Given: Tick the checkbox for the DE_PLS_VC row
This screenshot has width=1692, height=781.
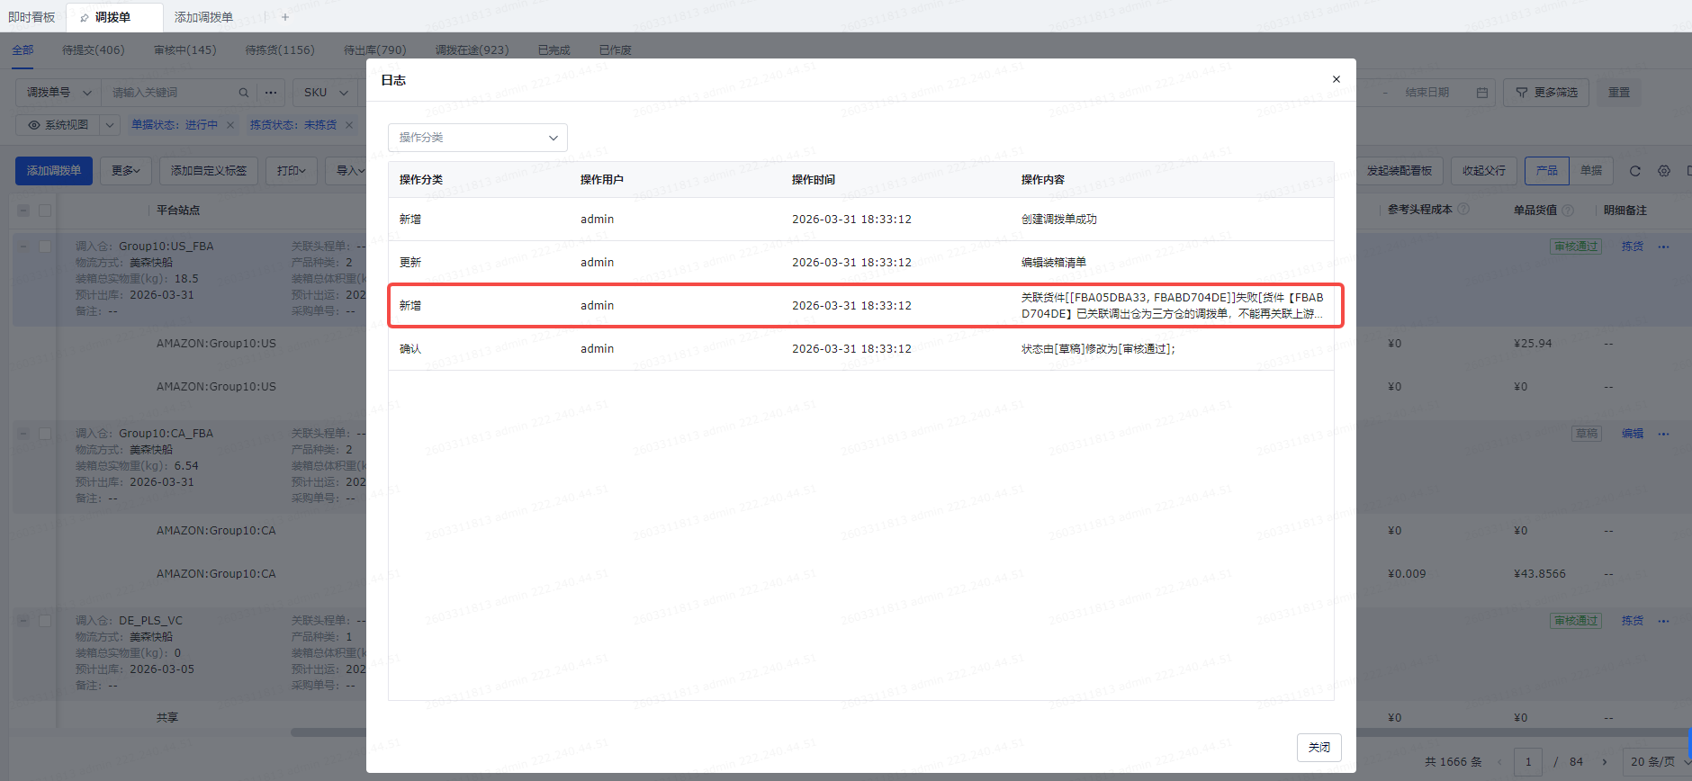Looking at the screenshot, I should (x=45, y=621).
